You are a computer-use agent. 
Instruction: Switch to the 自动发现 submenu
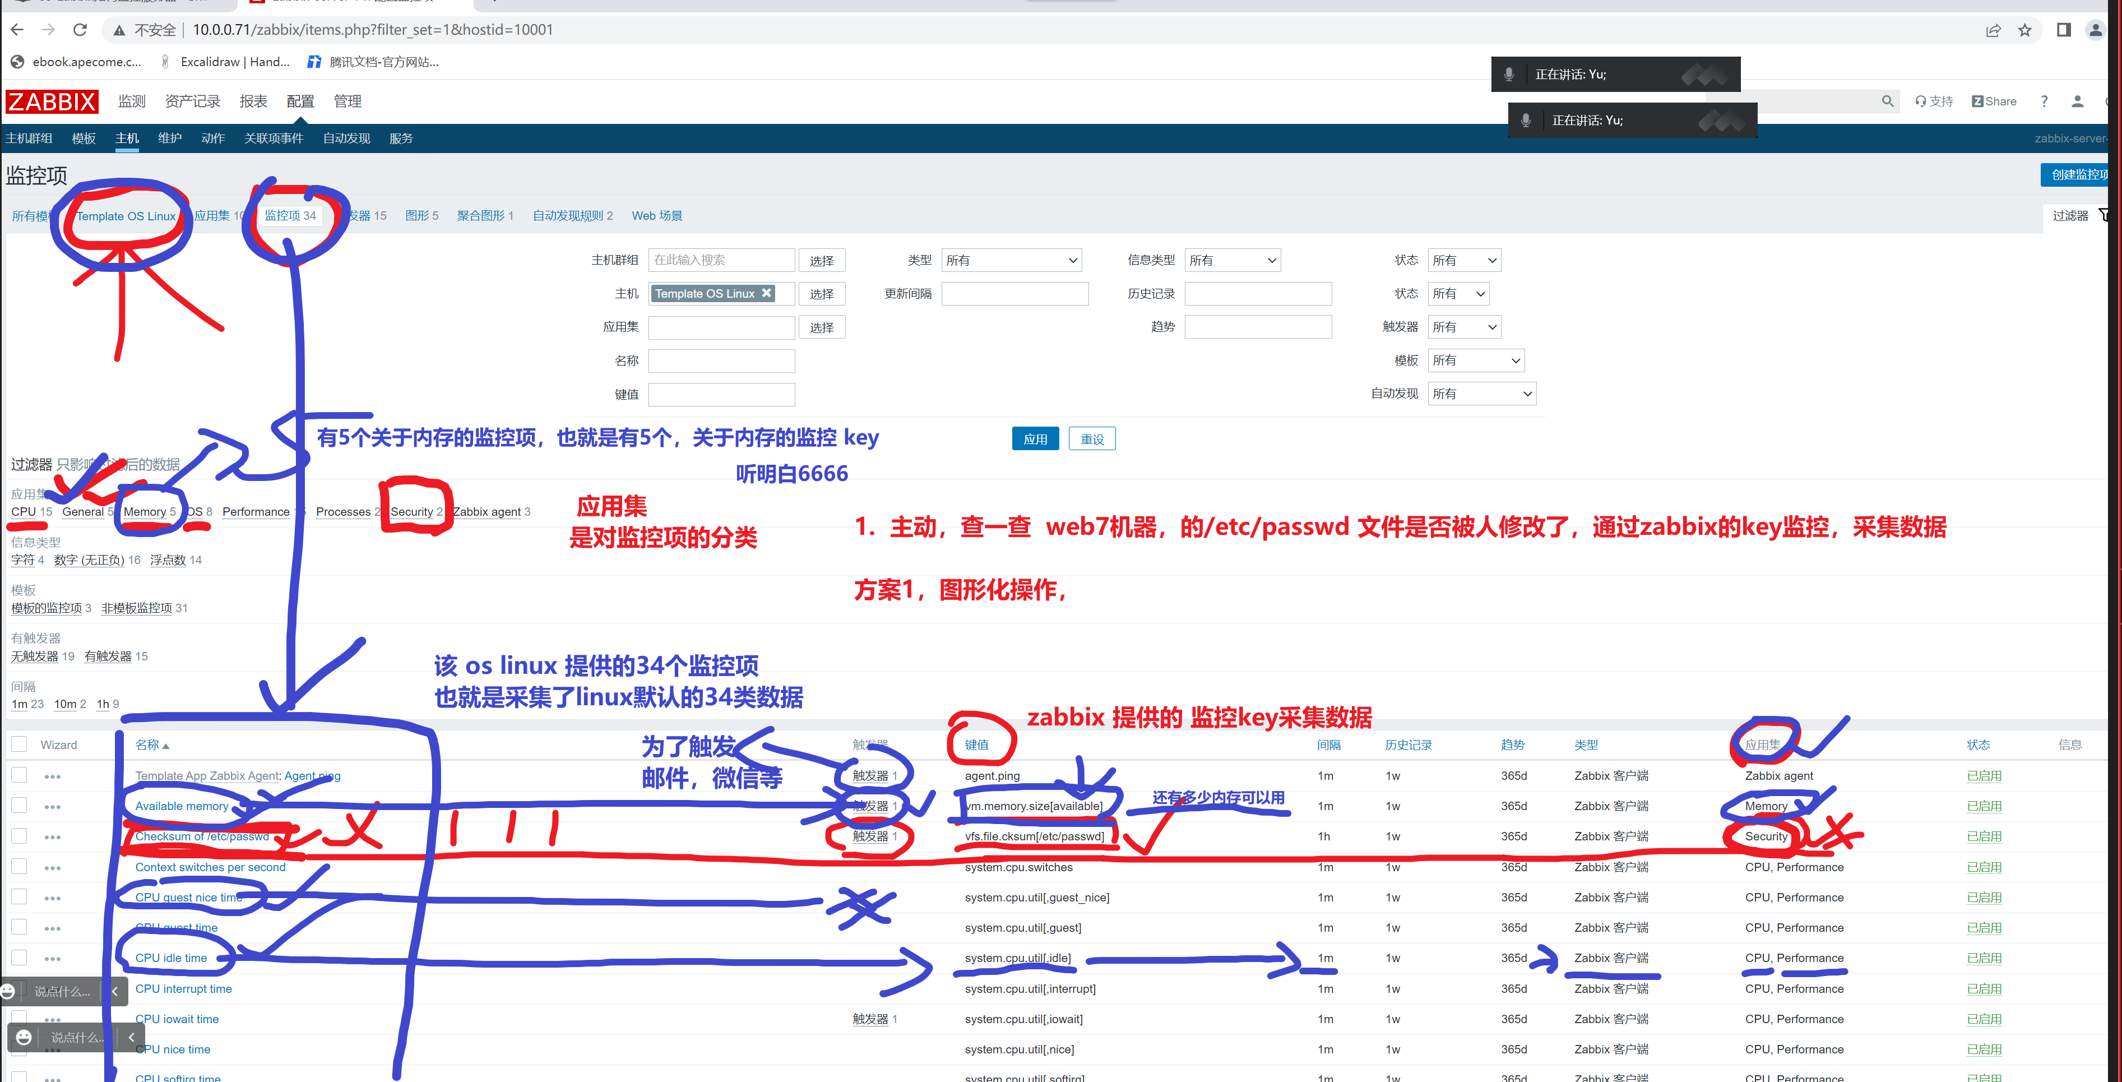346,138
